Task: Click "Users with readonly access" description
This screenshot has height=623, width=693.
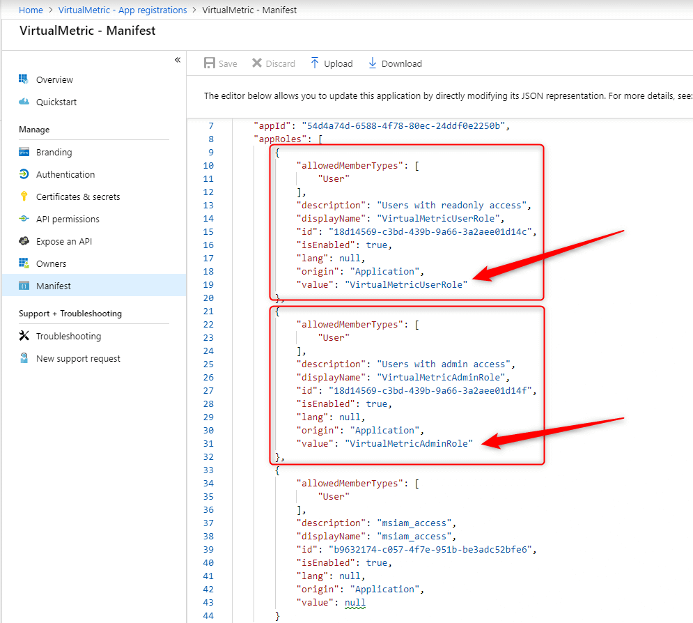Action: (x=452, y=205)
